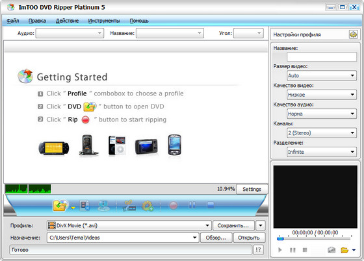364x261 pixels.
Task: Click the Обзор... browse button
Action: (216, 238)
